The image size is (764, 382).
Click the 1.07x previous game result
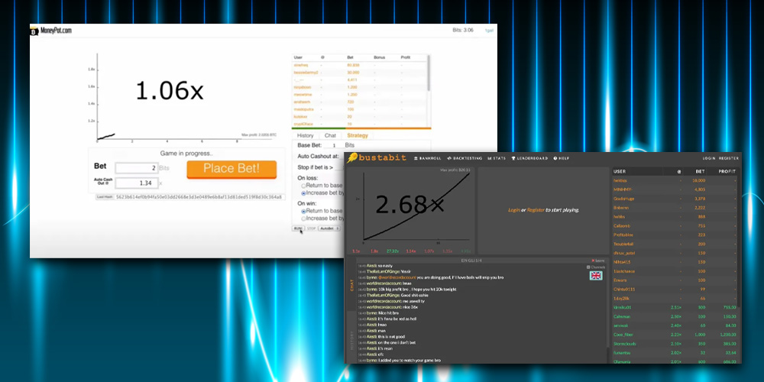click(x=429, y=251)
